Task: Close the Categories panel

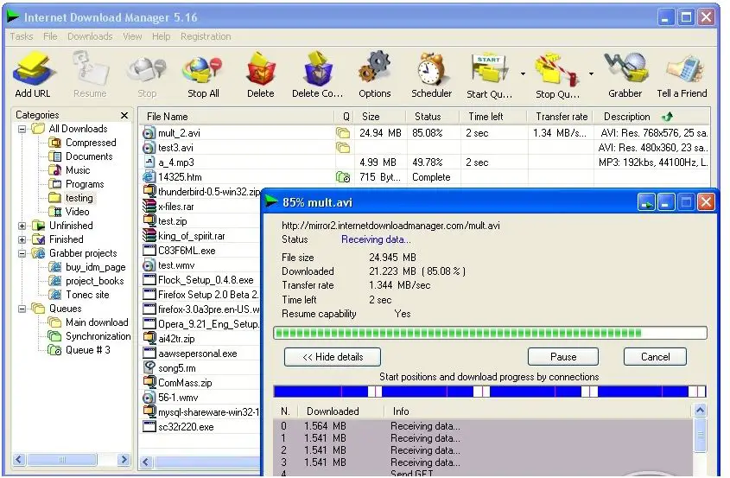Action: coord(124,115)
